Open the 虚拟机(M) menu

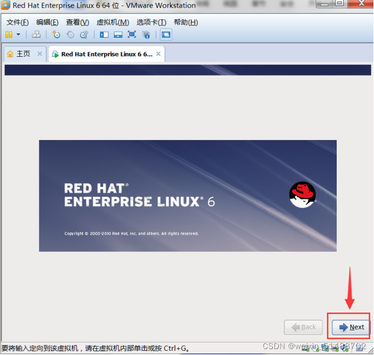[113, 22]
